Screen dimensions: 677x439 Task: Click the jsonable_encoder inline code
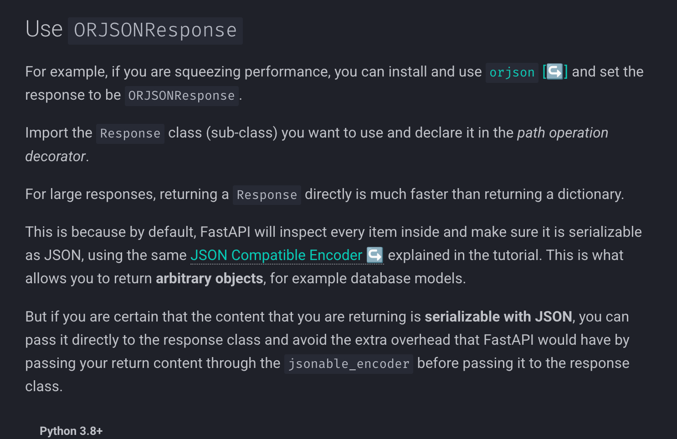pyautogui.click(x=349, y=364)
